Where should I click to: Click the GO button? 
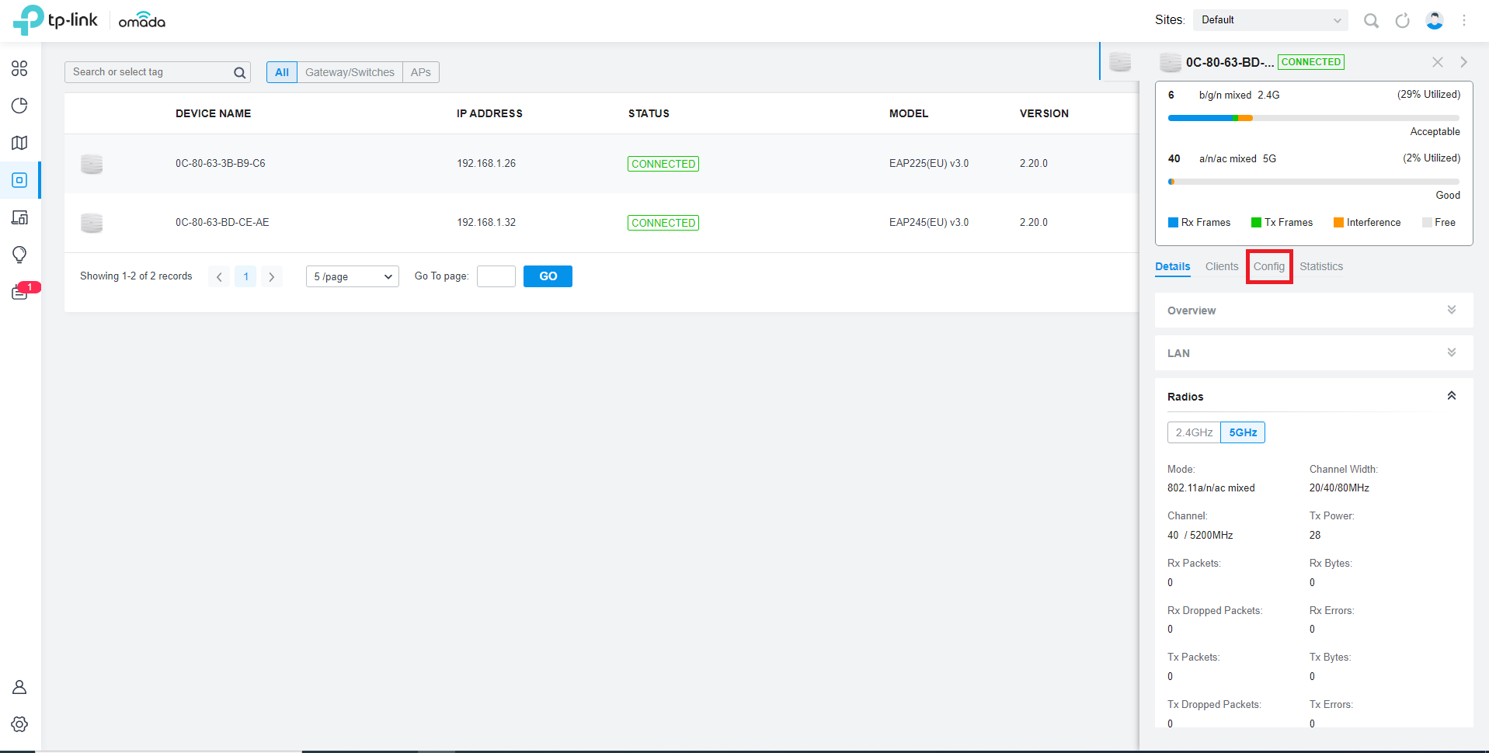tap(548, 276)
